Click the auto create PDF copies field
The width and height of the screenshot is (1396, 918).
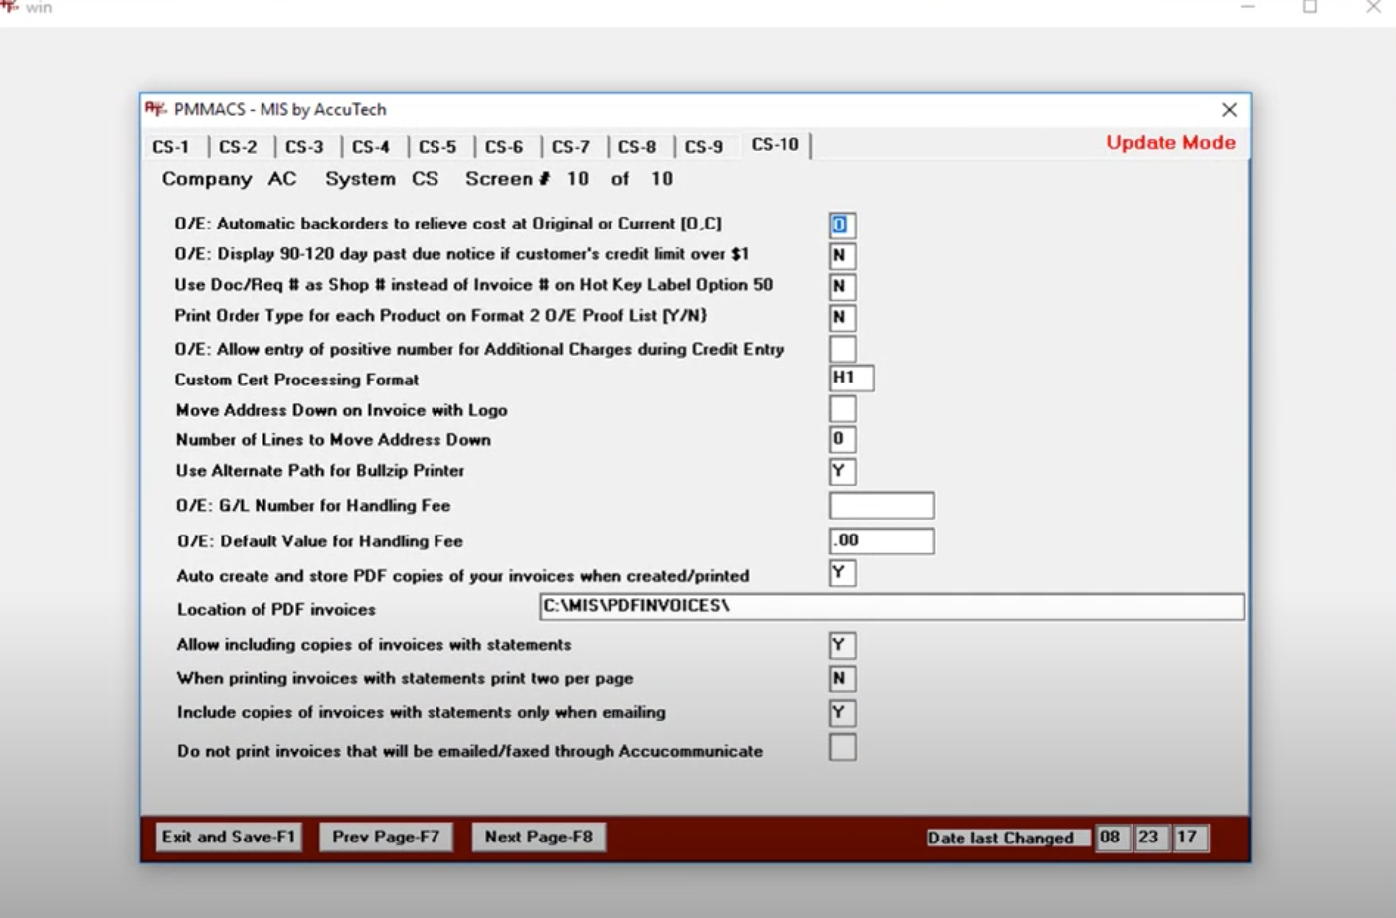point(842,573)
